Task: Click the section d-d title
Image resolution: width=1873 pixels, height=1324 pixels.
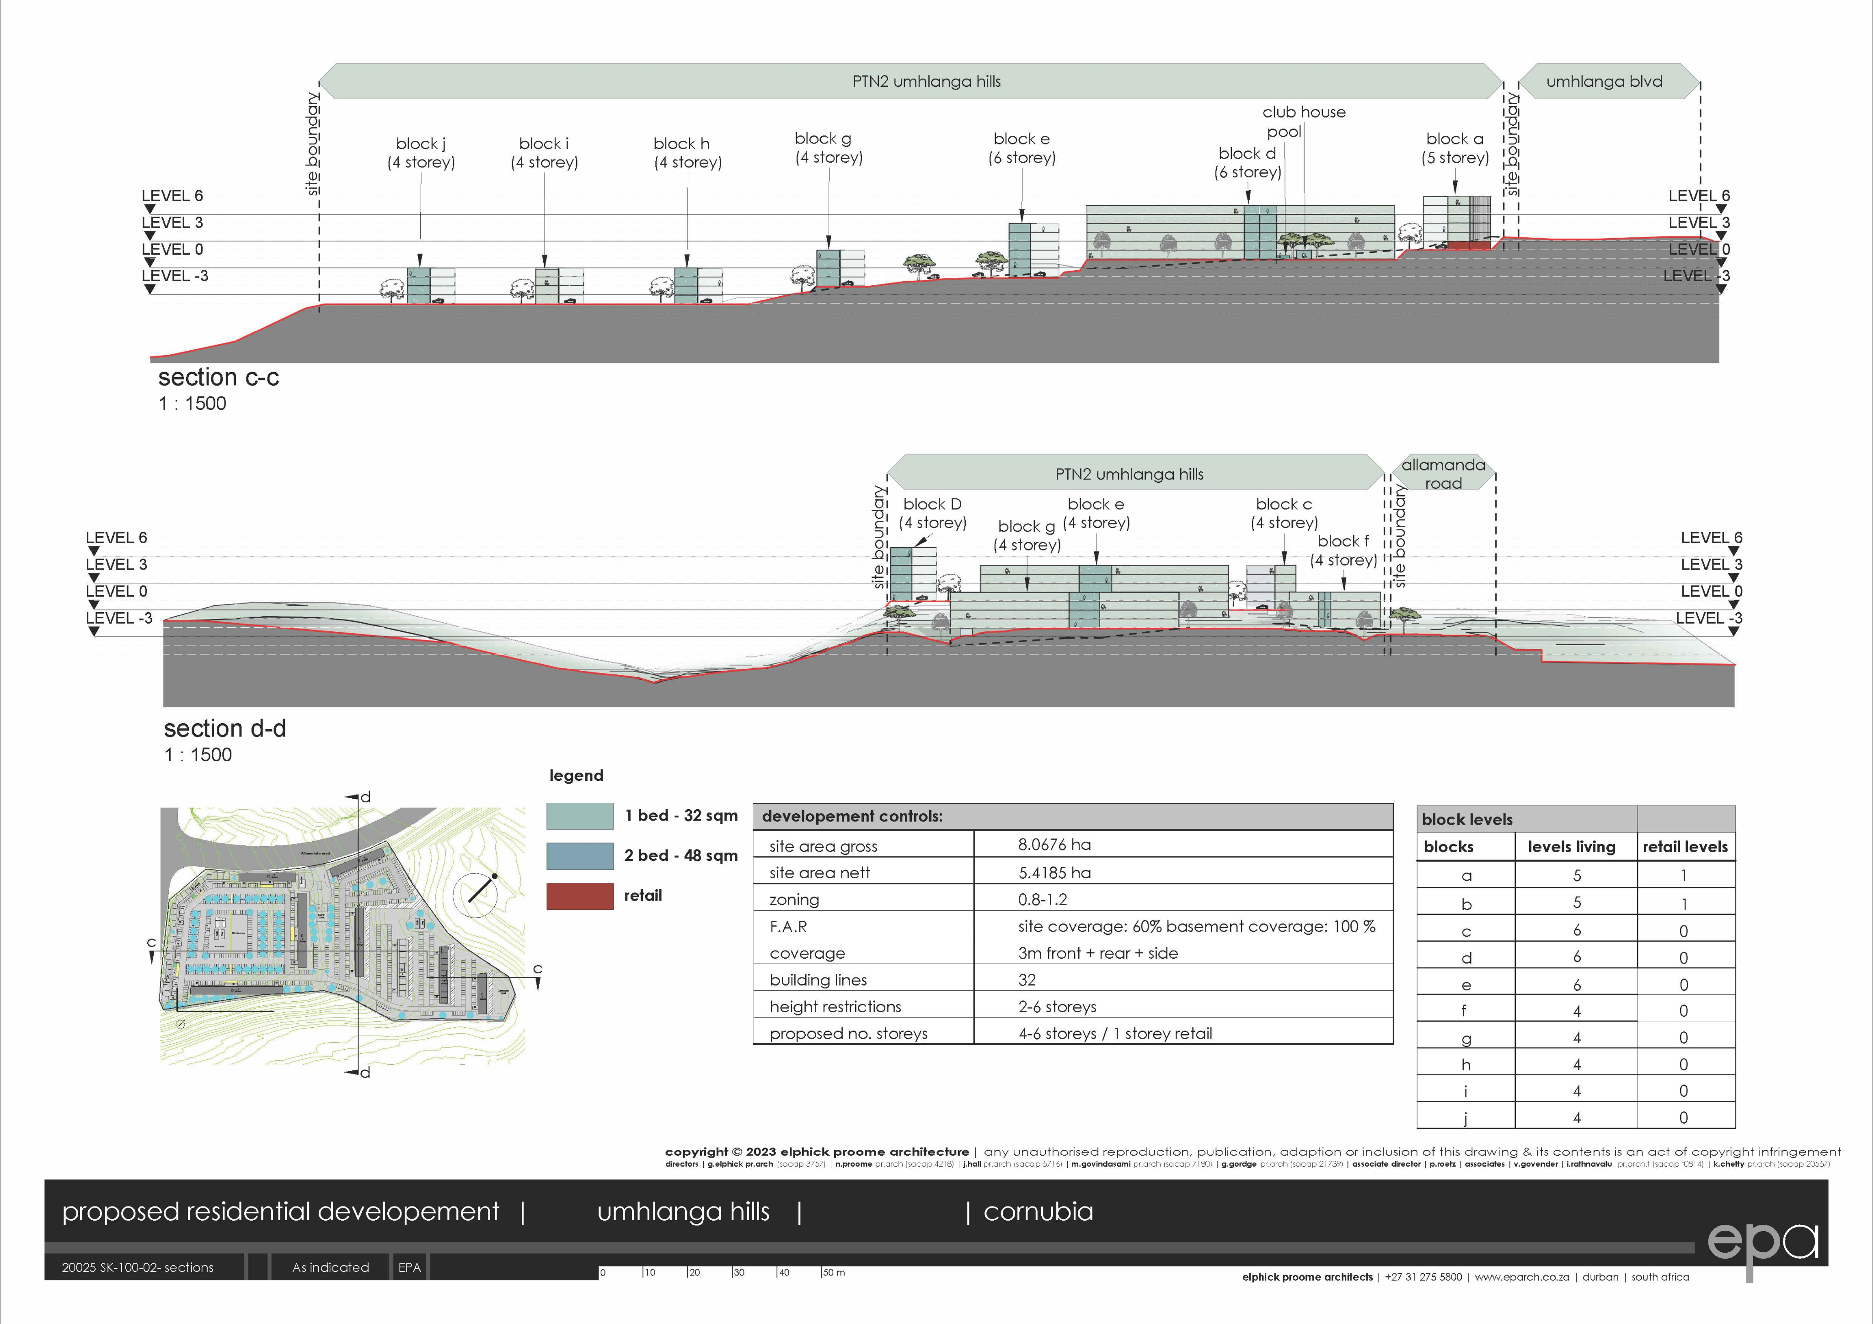Action: click(x=225, y=728)
